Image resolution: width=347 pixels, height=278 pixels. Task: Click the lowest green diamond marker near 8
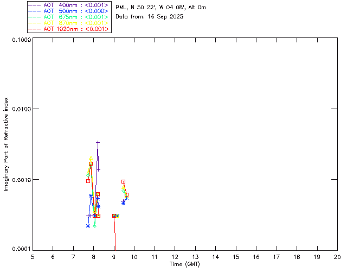click(x=95, y=226)
